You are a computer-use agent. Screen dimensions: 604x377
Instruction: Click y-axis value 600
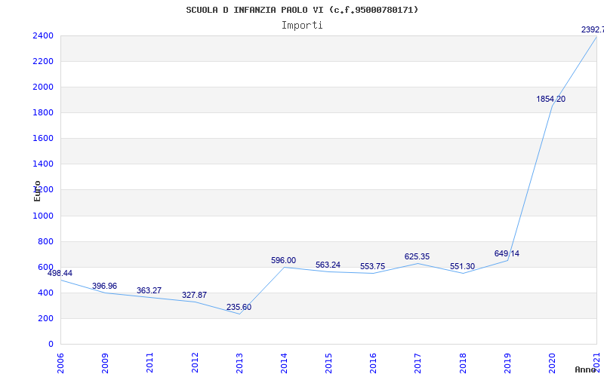tap(45, 267)
